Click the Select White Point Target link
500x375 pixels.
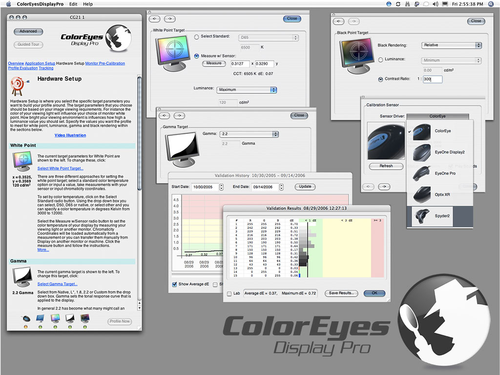pyautogui.click(x=60, y=168)
